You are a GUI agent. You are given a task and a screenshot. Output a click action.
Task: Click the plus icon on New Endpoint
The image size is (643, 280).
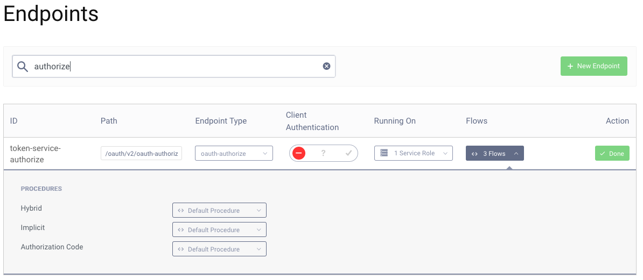pyautogui.click(x=570, y=66)
